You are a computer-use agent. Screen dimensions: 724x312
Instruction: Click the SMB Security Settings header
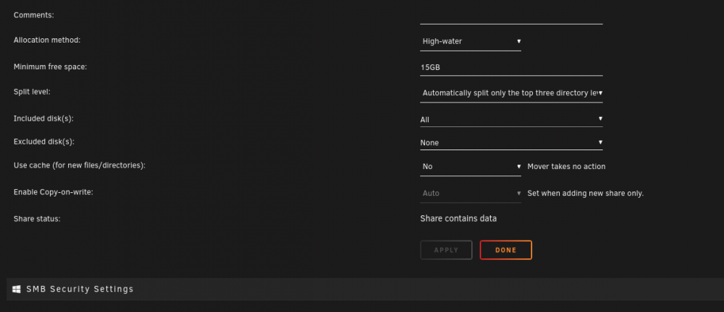365,290
